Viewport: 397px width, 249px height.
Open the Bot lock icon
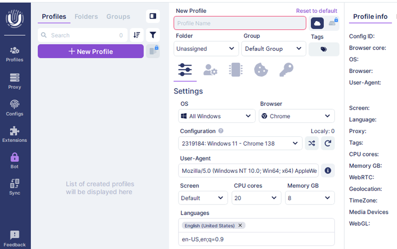(15, 160)
